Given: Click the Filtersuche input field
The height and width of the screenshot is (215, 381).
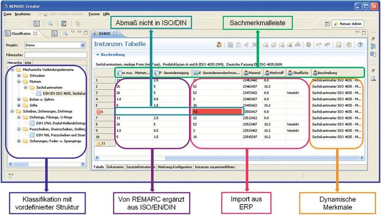Looking at the screenshot, I should click(x=56, y=55).
